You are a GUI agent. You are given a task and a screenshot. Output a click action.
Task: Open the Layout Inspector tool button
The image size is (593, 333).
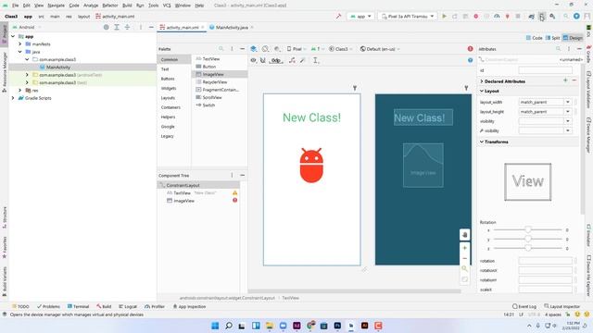(562, 306)
